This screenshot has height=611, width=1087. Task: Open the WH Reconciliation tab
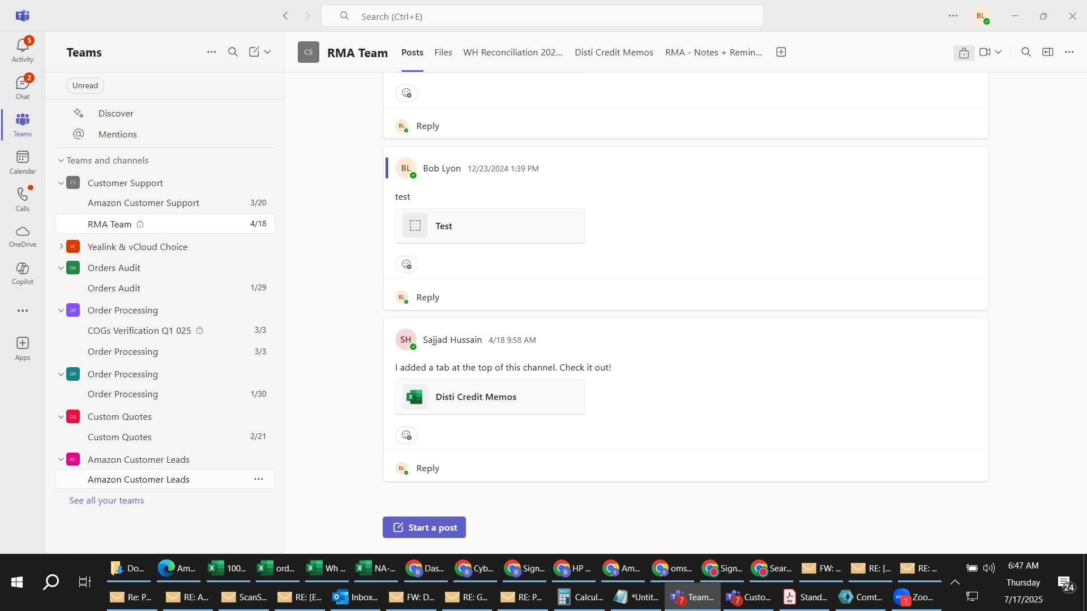[x=513, y=52]
